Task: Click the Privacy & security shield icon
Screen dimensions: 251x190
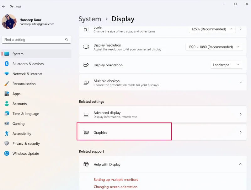Action: pos(7,143)
